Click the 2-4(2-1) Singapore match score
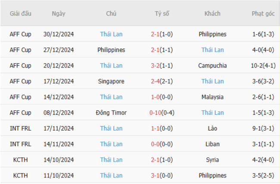This screenshot has height=184, width=280. pyautogui.click(x=162, y=81)
